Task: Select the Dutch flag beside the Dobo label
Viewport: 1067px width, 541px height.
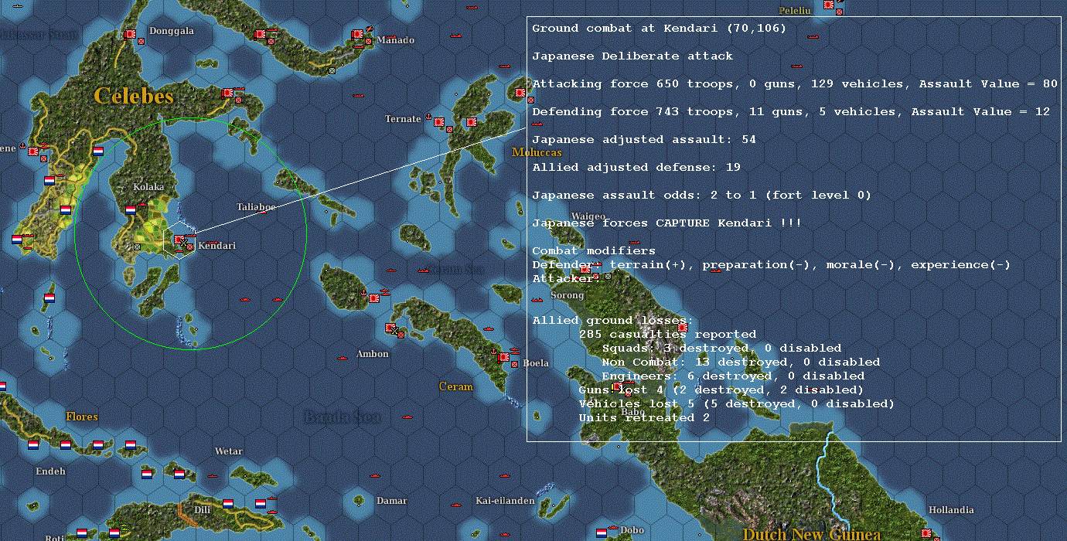Action: coord(602,532)
